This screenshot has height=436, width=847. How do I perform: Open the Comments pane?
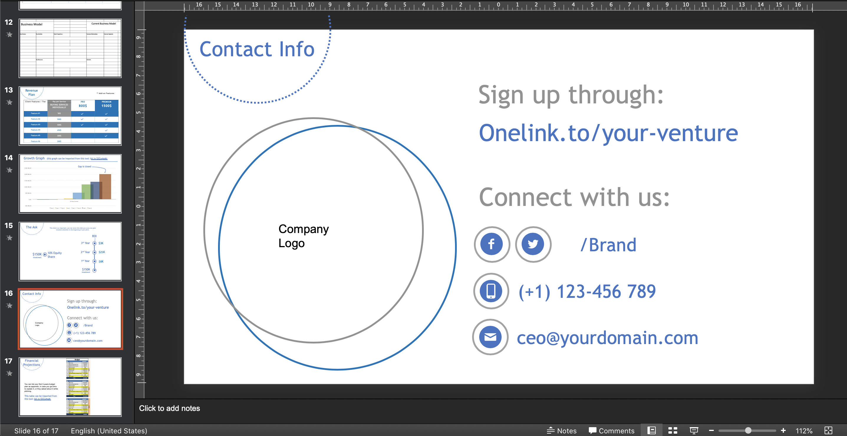point(612,430)
